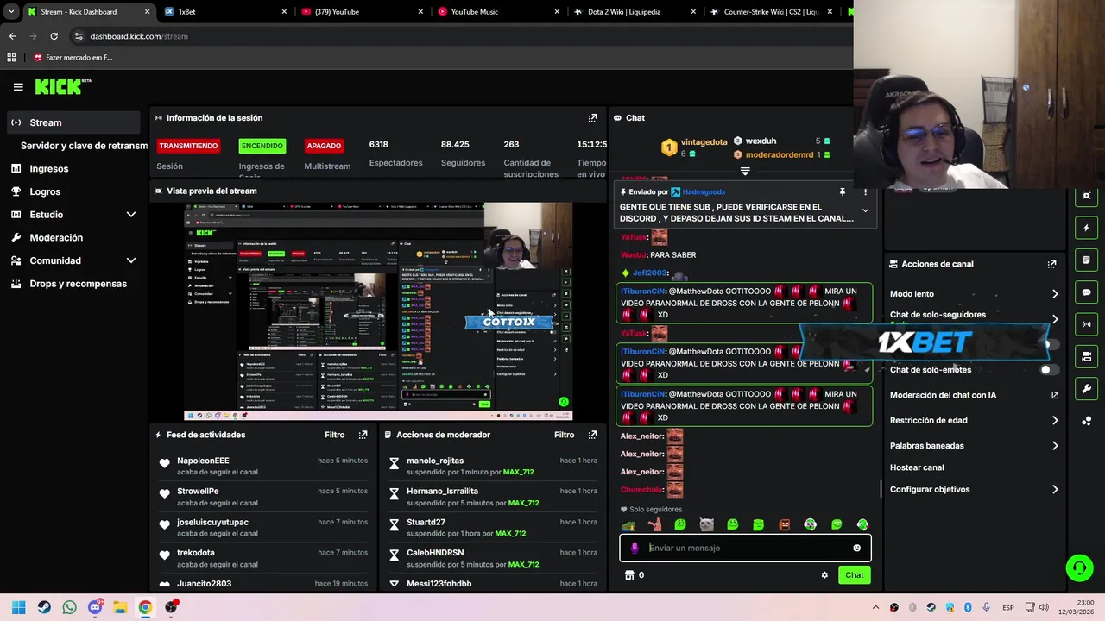Click Hostear canal option
The width and height of the screenshot is (1105, 621).
917,467
